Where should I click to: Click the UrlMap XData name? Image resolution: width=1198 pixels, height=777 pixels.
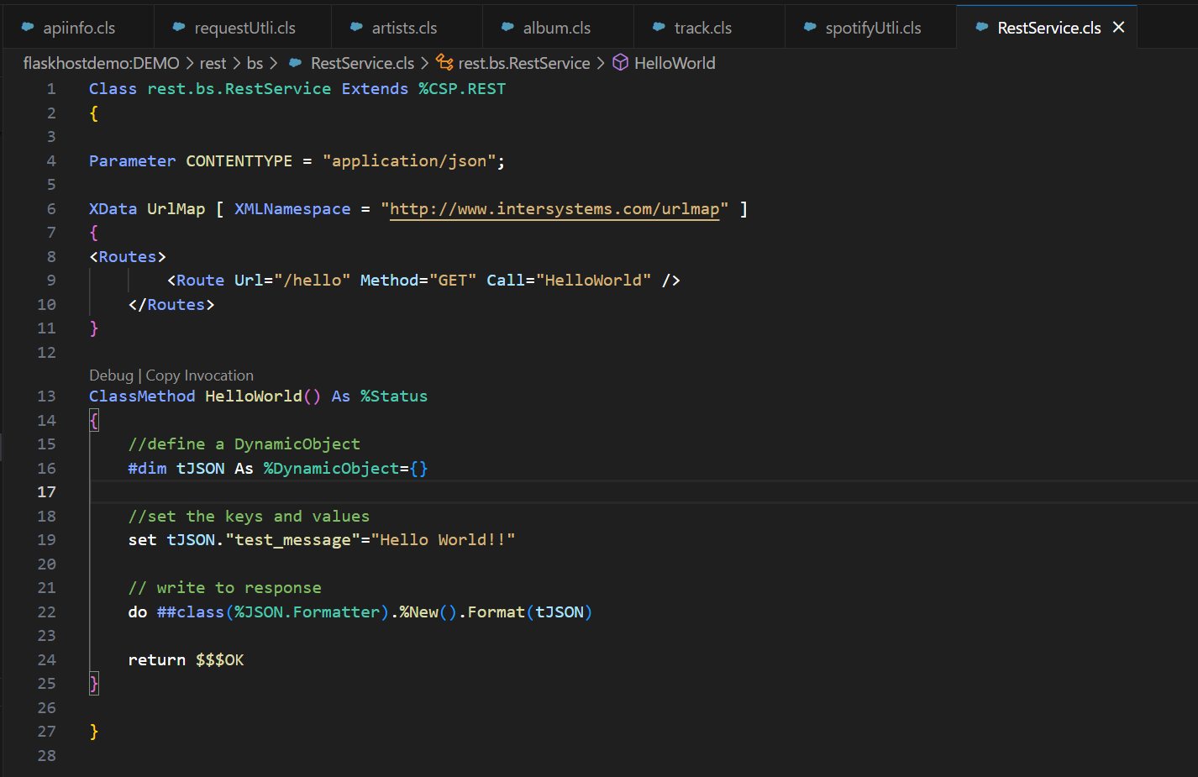point(176,208)
